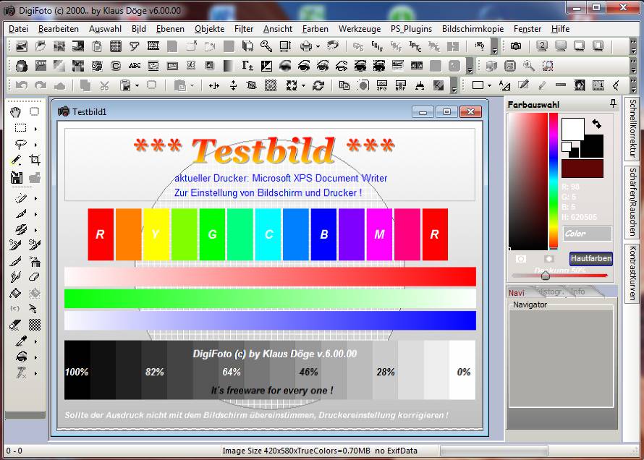Select the Lasso tool

pos(20,142)
